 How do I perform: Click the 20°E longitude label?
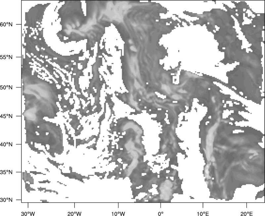tap(246, 214)
